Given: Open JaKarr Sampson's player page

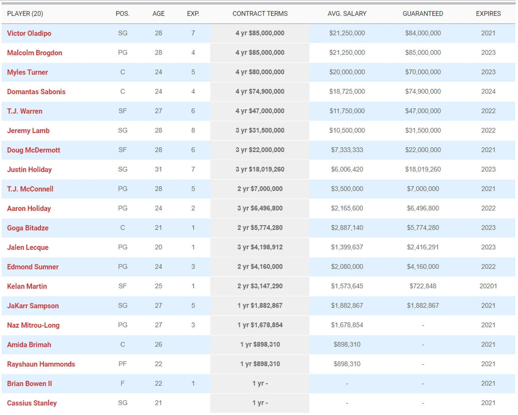Looking at the screenshot, I should click(x=33, y=306).
